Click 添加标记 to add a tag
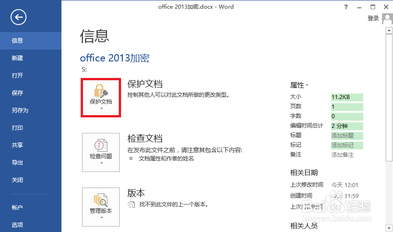Image resolution: width=393 pixels, height=232 pixels. (x=347, y=145)
